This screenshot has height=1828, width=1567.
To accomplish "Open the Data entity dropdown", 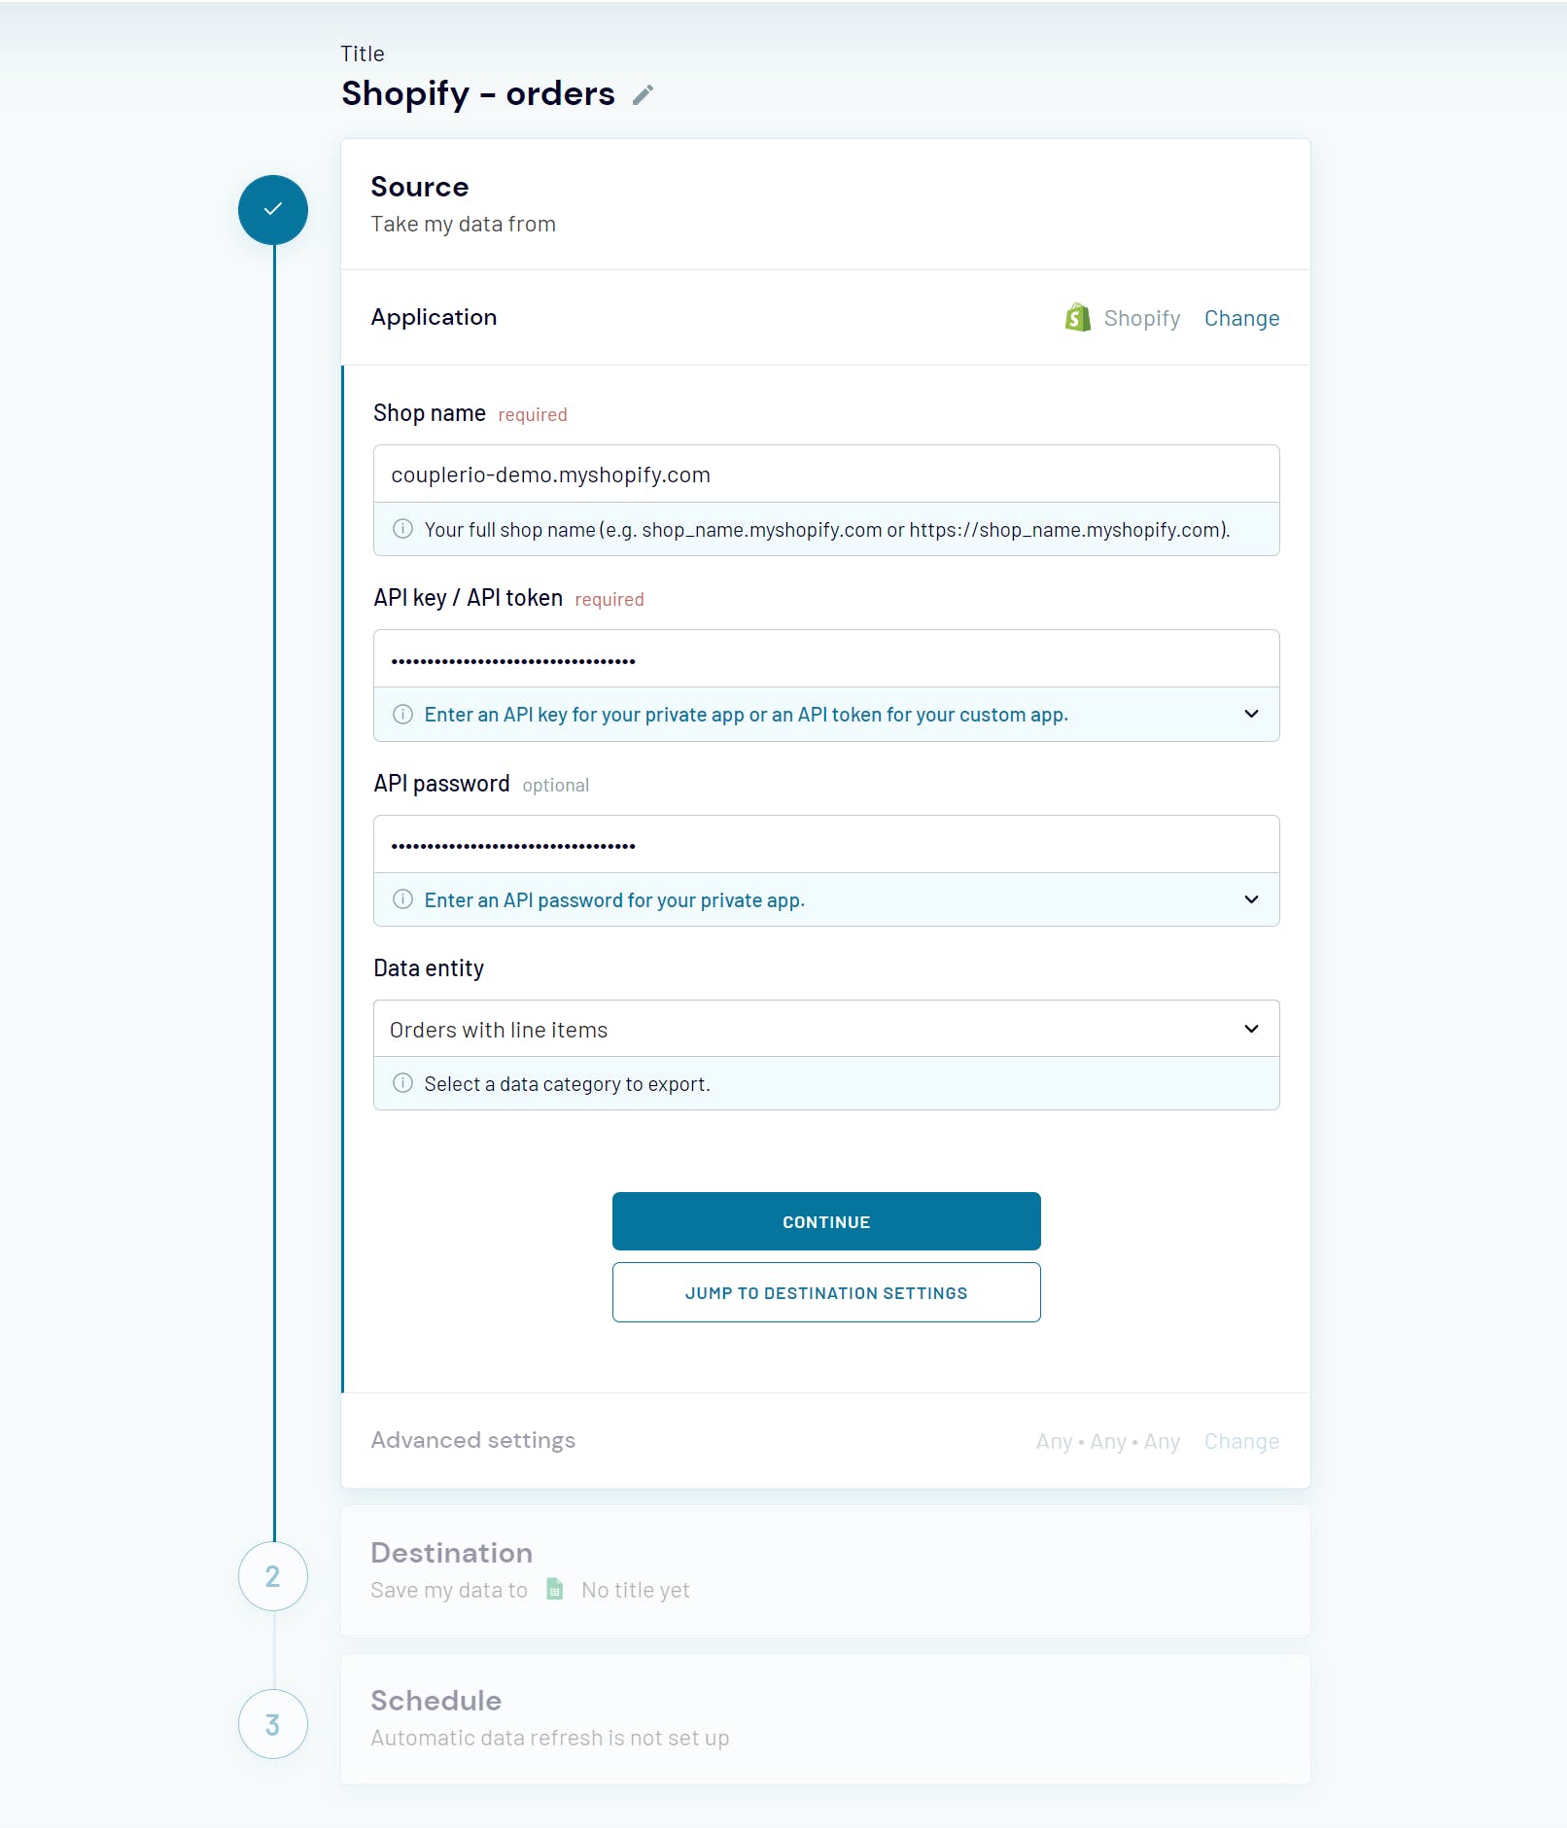I will coord(825,1029).
